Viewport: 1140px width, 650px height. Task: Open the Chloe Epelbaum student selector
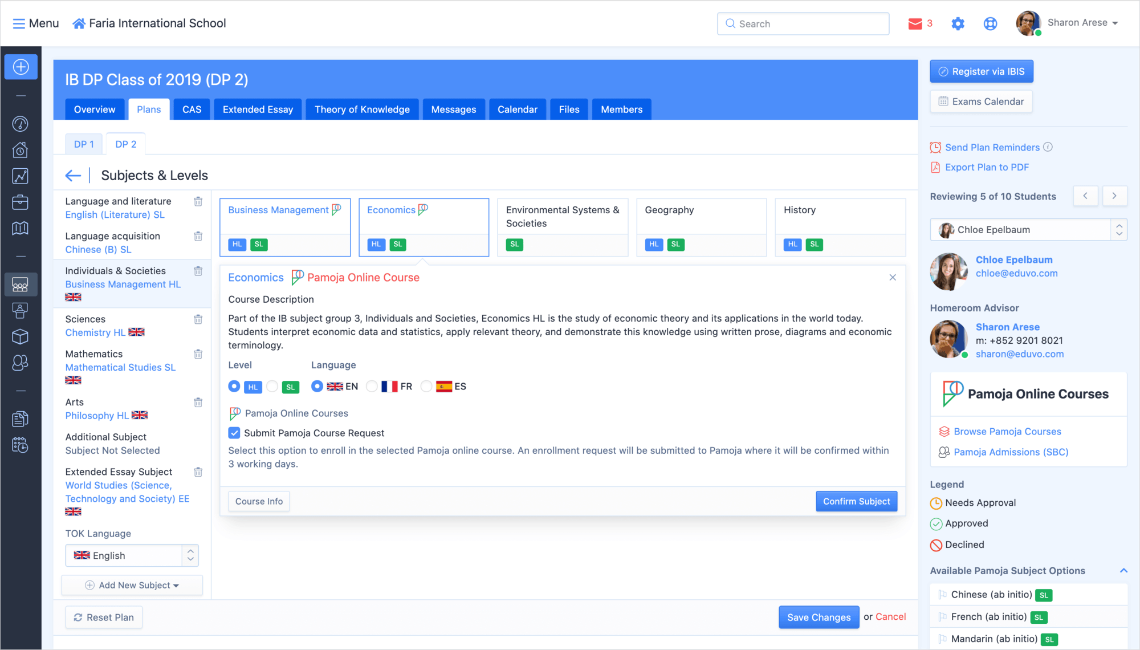(1028, 230)
